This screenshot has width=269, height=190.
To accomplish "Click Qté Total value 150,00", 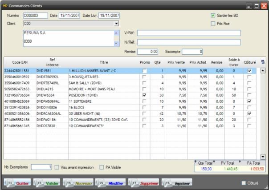I will [206, 169].
